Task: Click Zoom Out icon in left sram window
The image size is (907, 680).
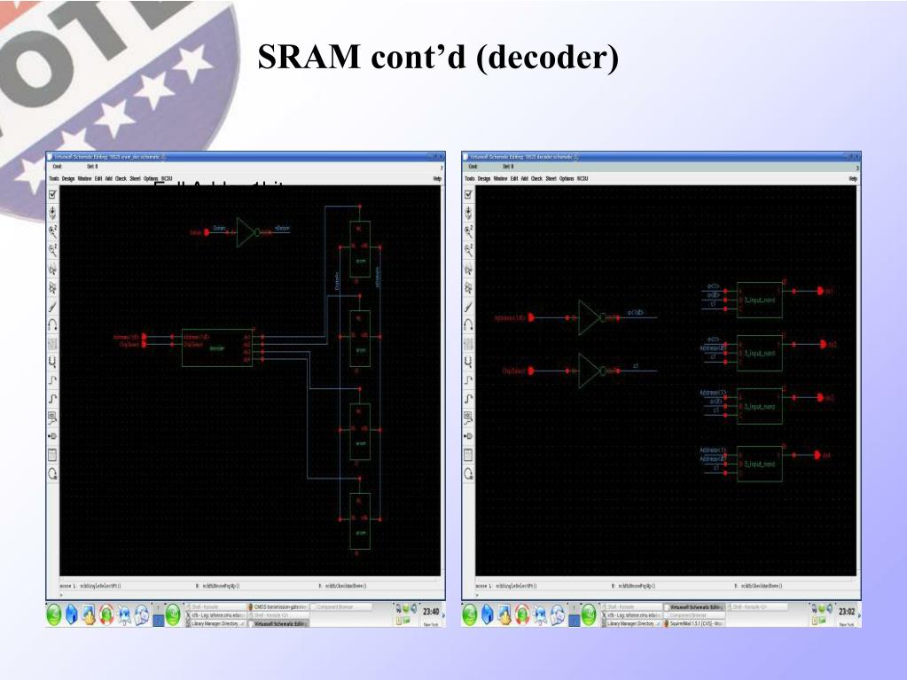Action: [x=52, y=250]
